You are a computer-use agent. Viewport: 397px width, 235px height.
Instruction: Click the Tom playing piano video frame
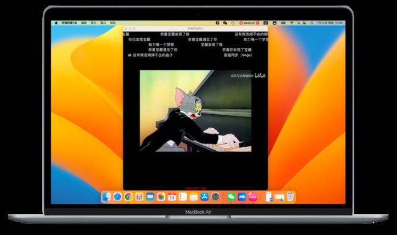coord(195,111)
